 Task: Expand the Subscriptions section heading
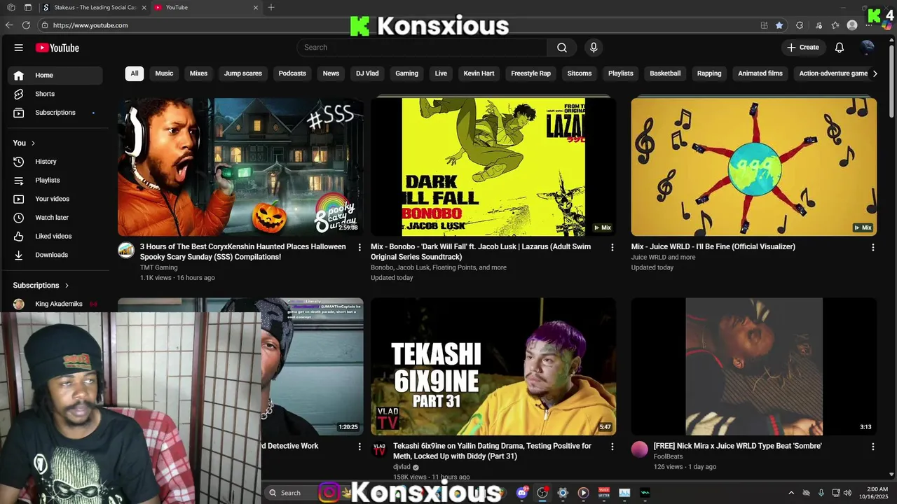[41, 286]
